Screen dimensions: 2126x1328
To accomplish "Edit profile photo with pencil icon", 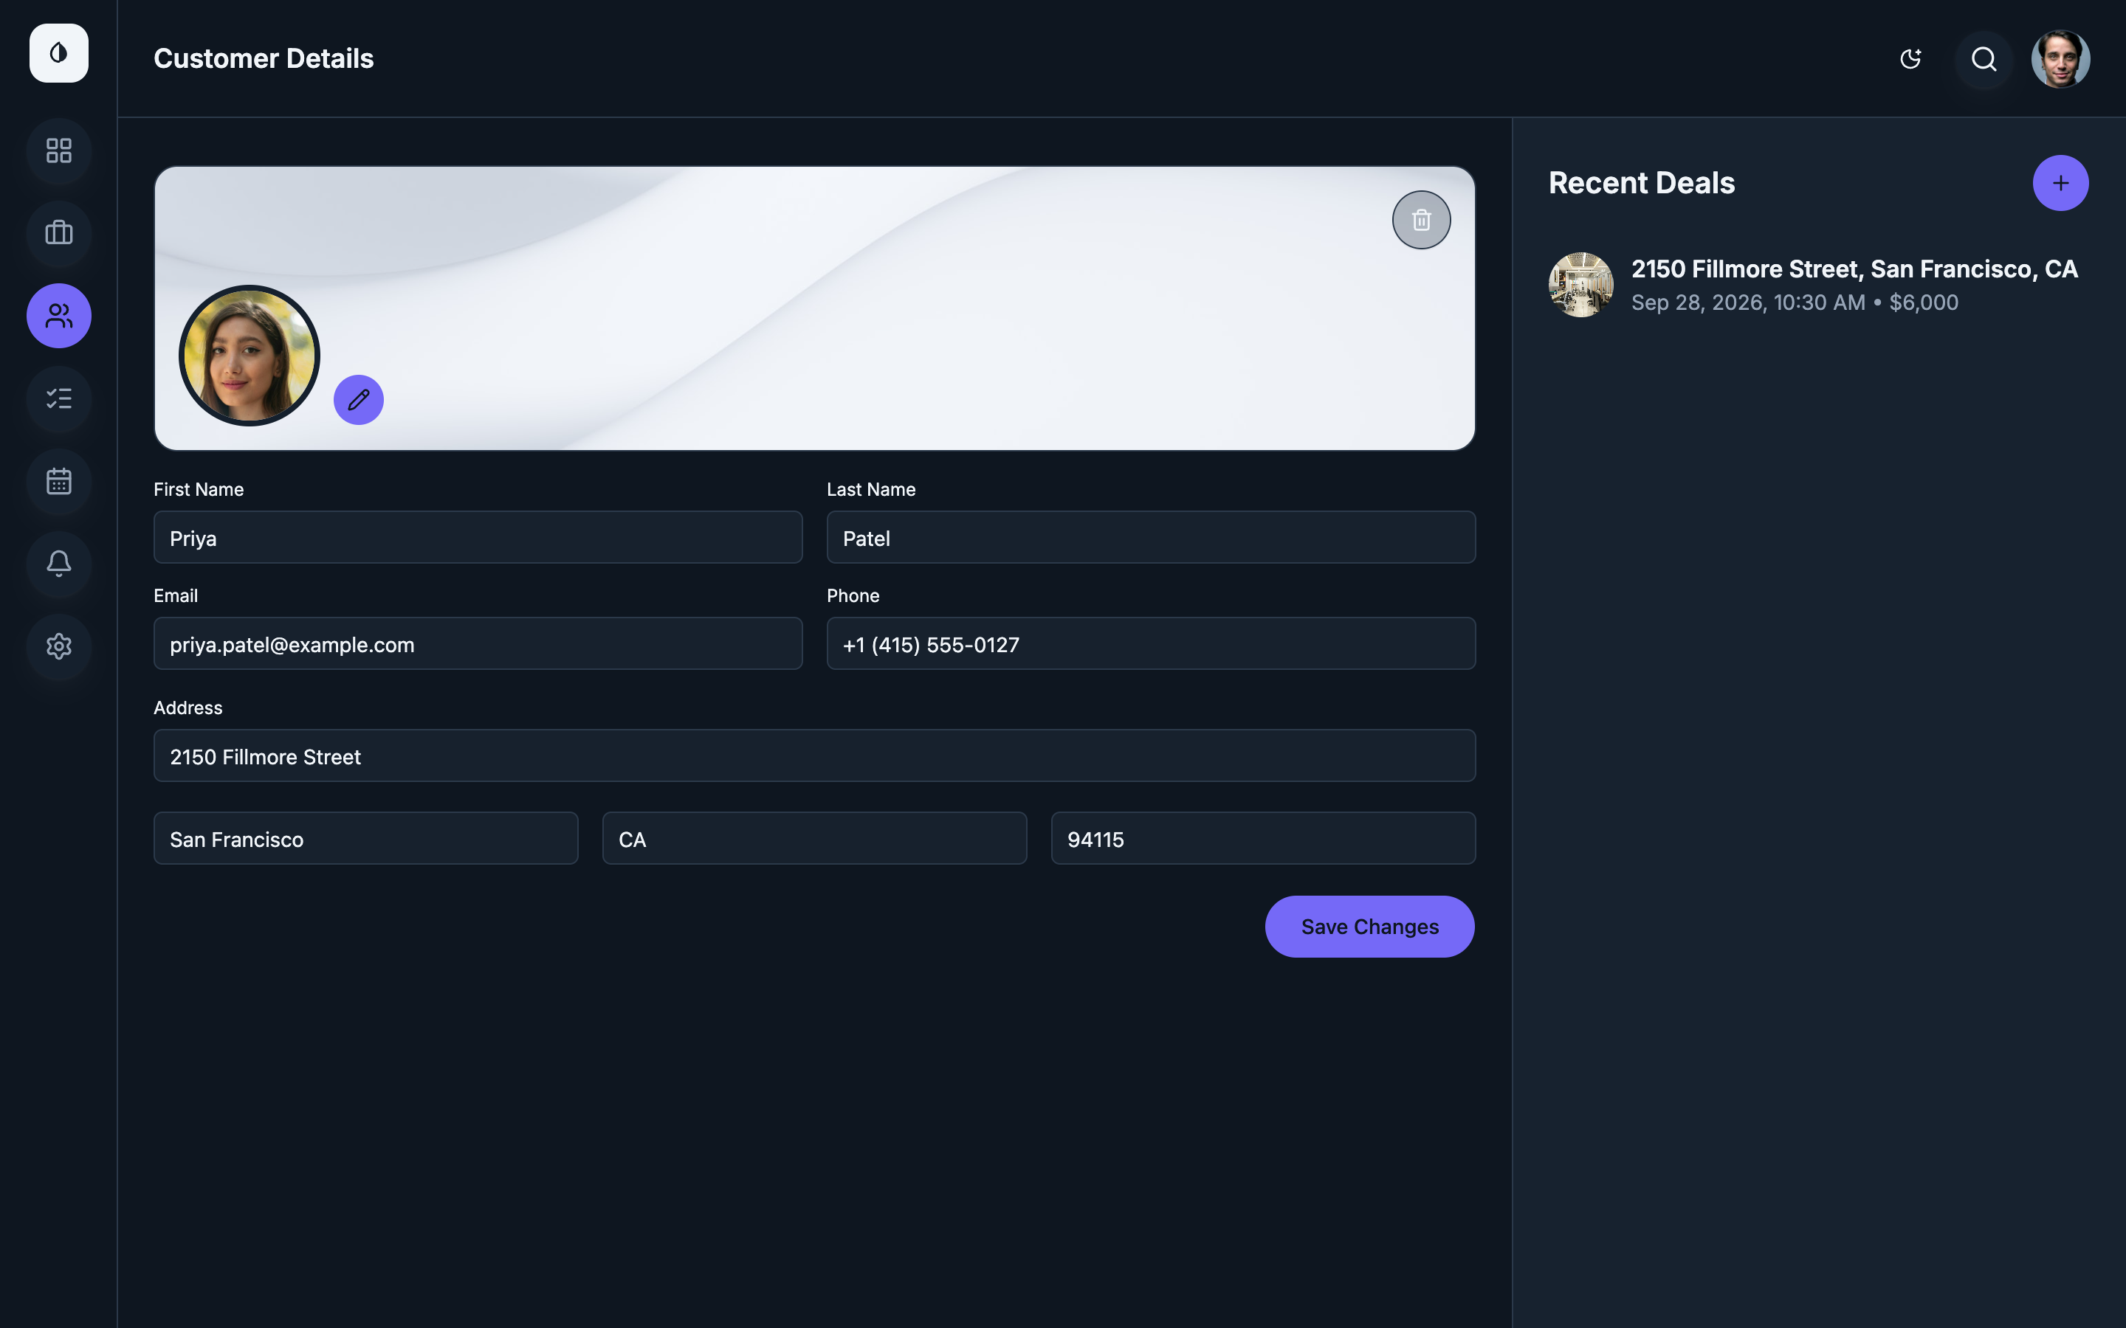I will click(x=359, y=400).
